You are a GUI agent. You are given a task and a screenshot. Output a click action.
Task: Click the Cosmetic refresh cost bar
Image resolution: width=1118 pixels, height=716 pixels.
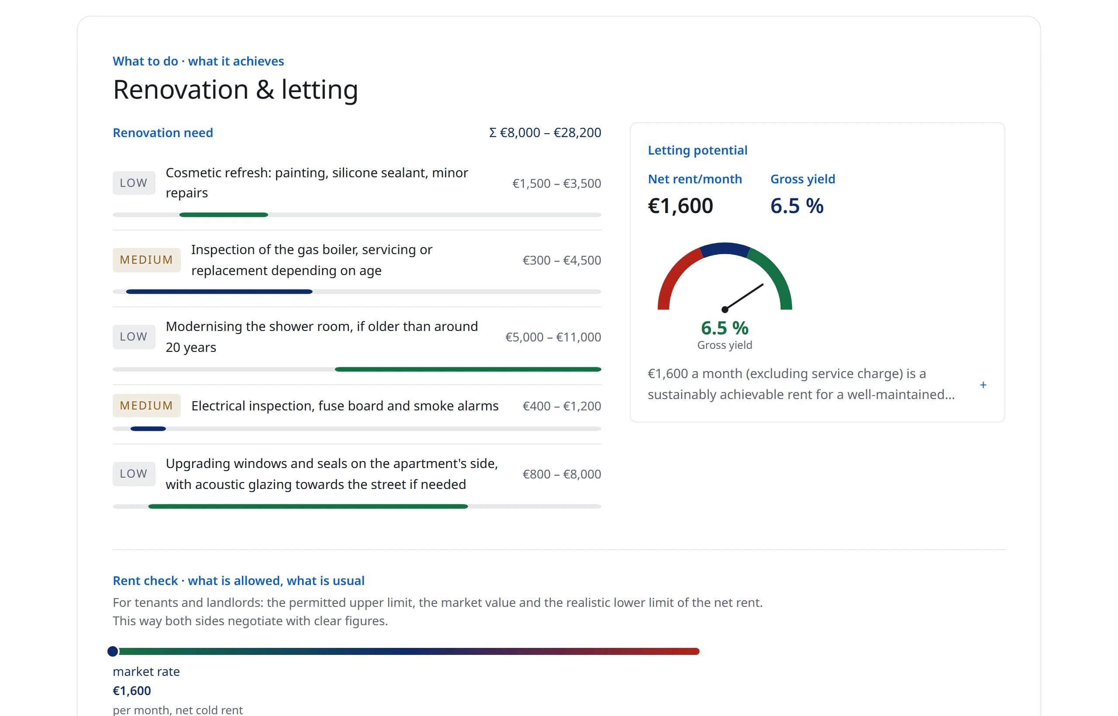(x=357, y=215)
